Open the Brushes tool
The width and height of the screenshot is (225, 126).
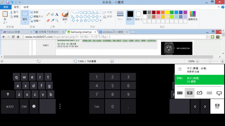(x=65, y=14)
